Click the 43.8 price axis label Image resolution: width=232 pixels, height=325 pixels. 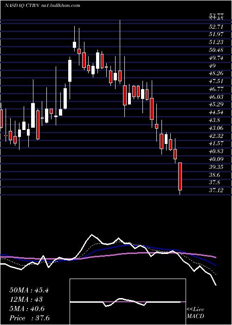click(214, 120)
